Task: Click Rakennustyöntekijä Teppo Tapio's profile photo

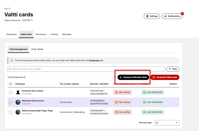Action: click(18, 112)
